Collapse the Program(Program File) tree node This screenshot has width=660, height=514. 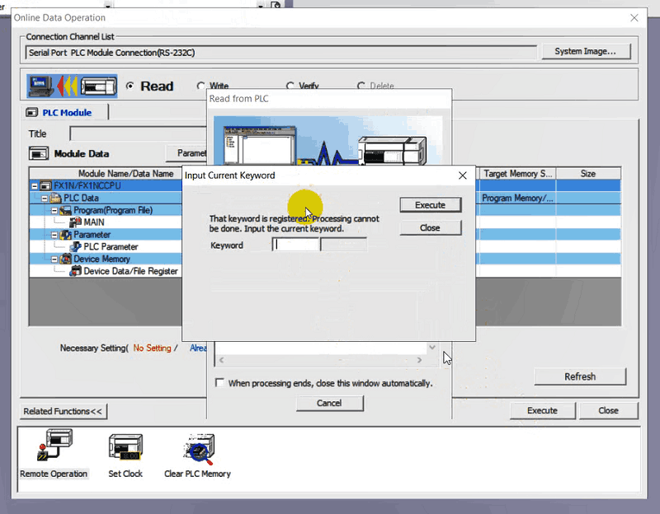54,211
